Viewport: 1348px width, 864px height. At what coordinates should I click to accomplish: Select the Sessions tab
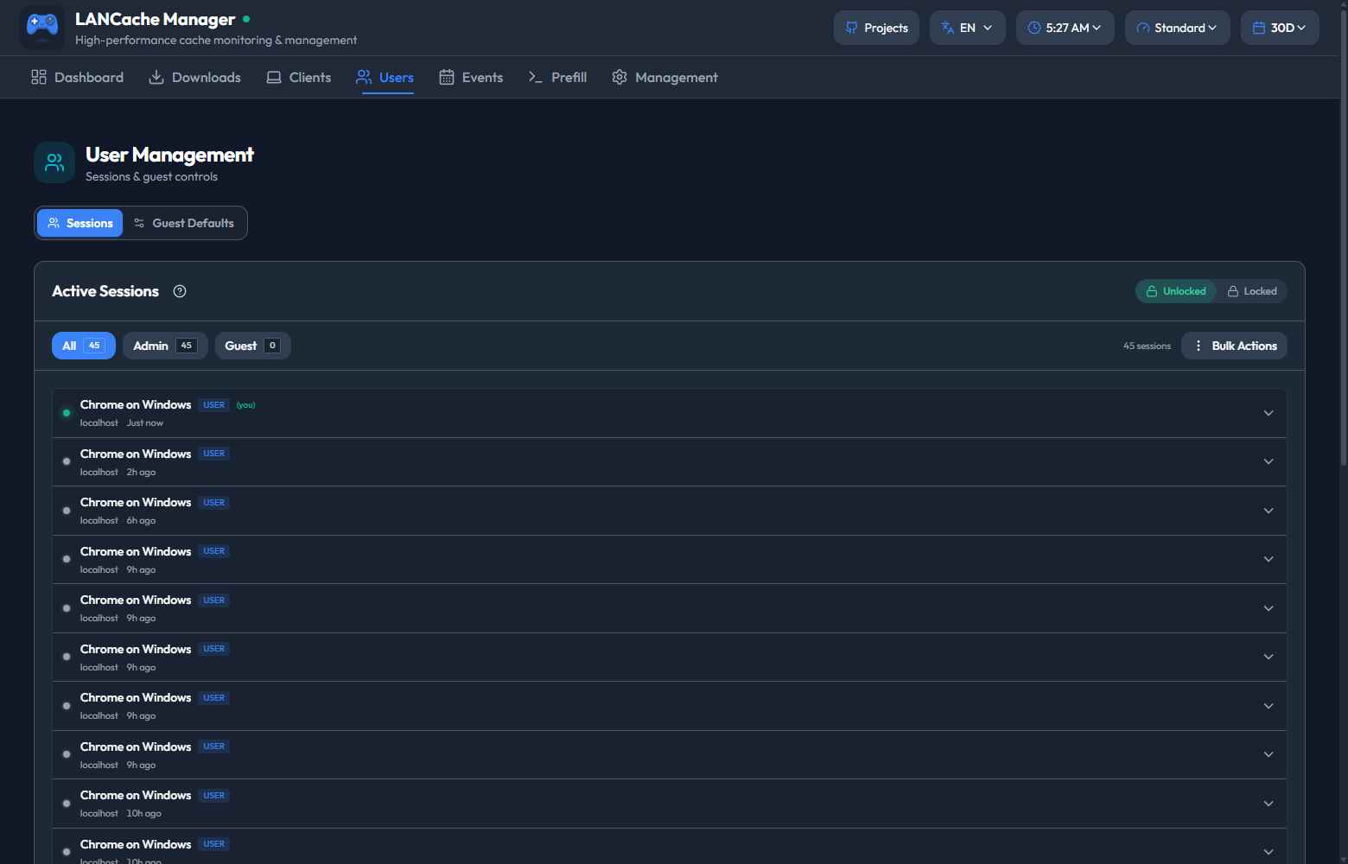[79, 223]
